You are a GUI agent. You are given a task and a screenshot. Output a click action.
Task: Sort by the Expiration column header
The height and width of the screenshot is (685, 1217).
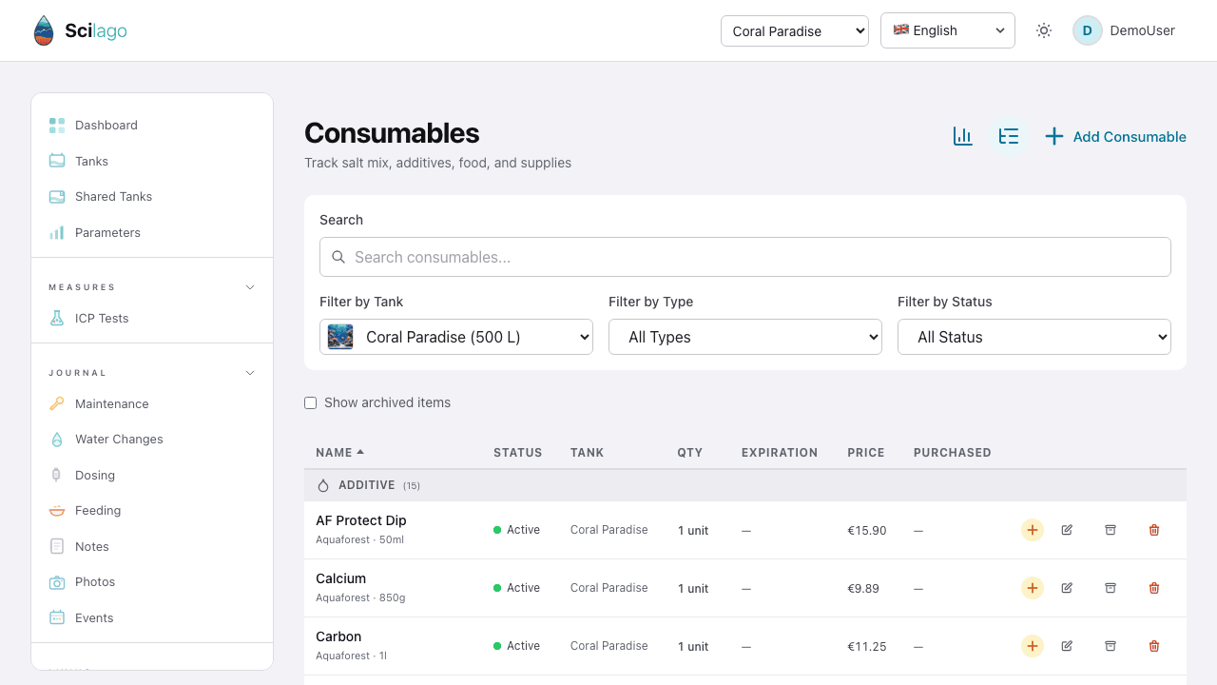point(780,453)
